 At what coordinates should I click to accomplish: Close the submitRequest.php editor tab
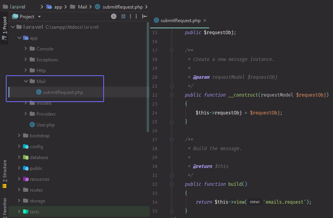tap(205, 21)
